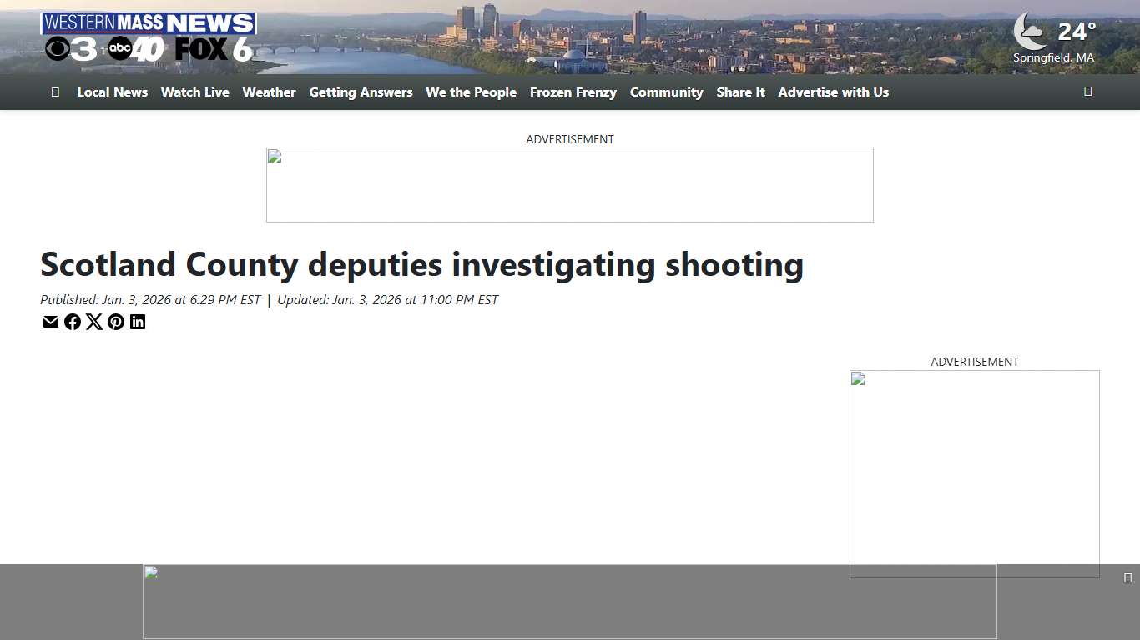Viewport: 1140px width, 640px height.
Task: Switch to the Watch Live page
Action: [195, 92]
